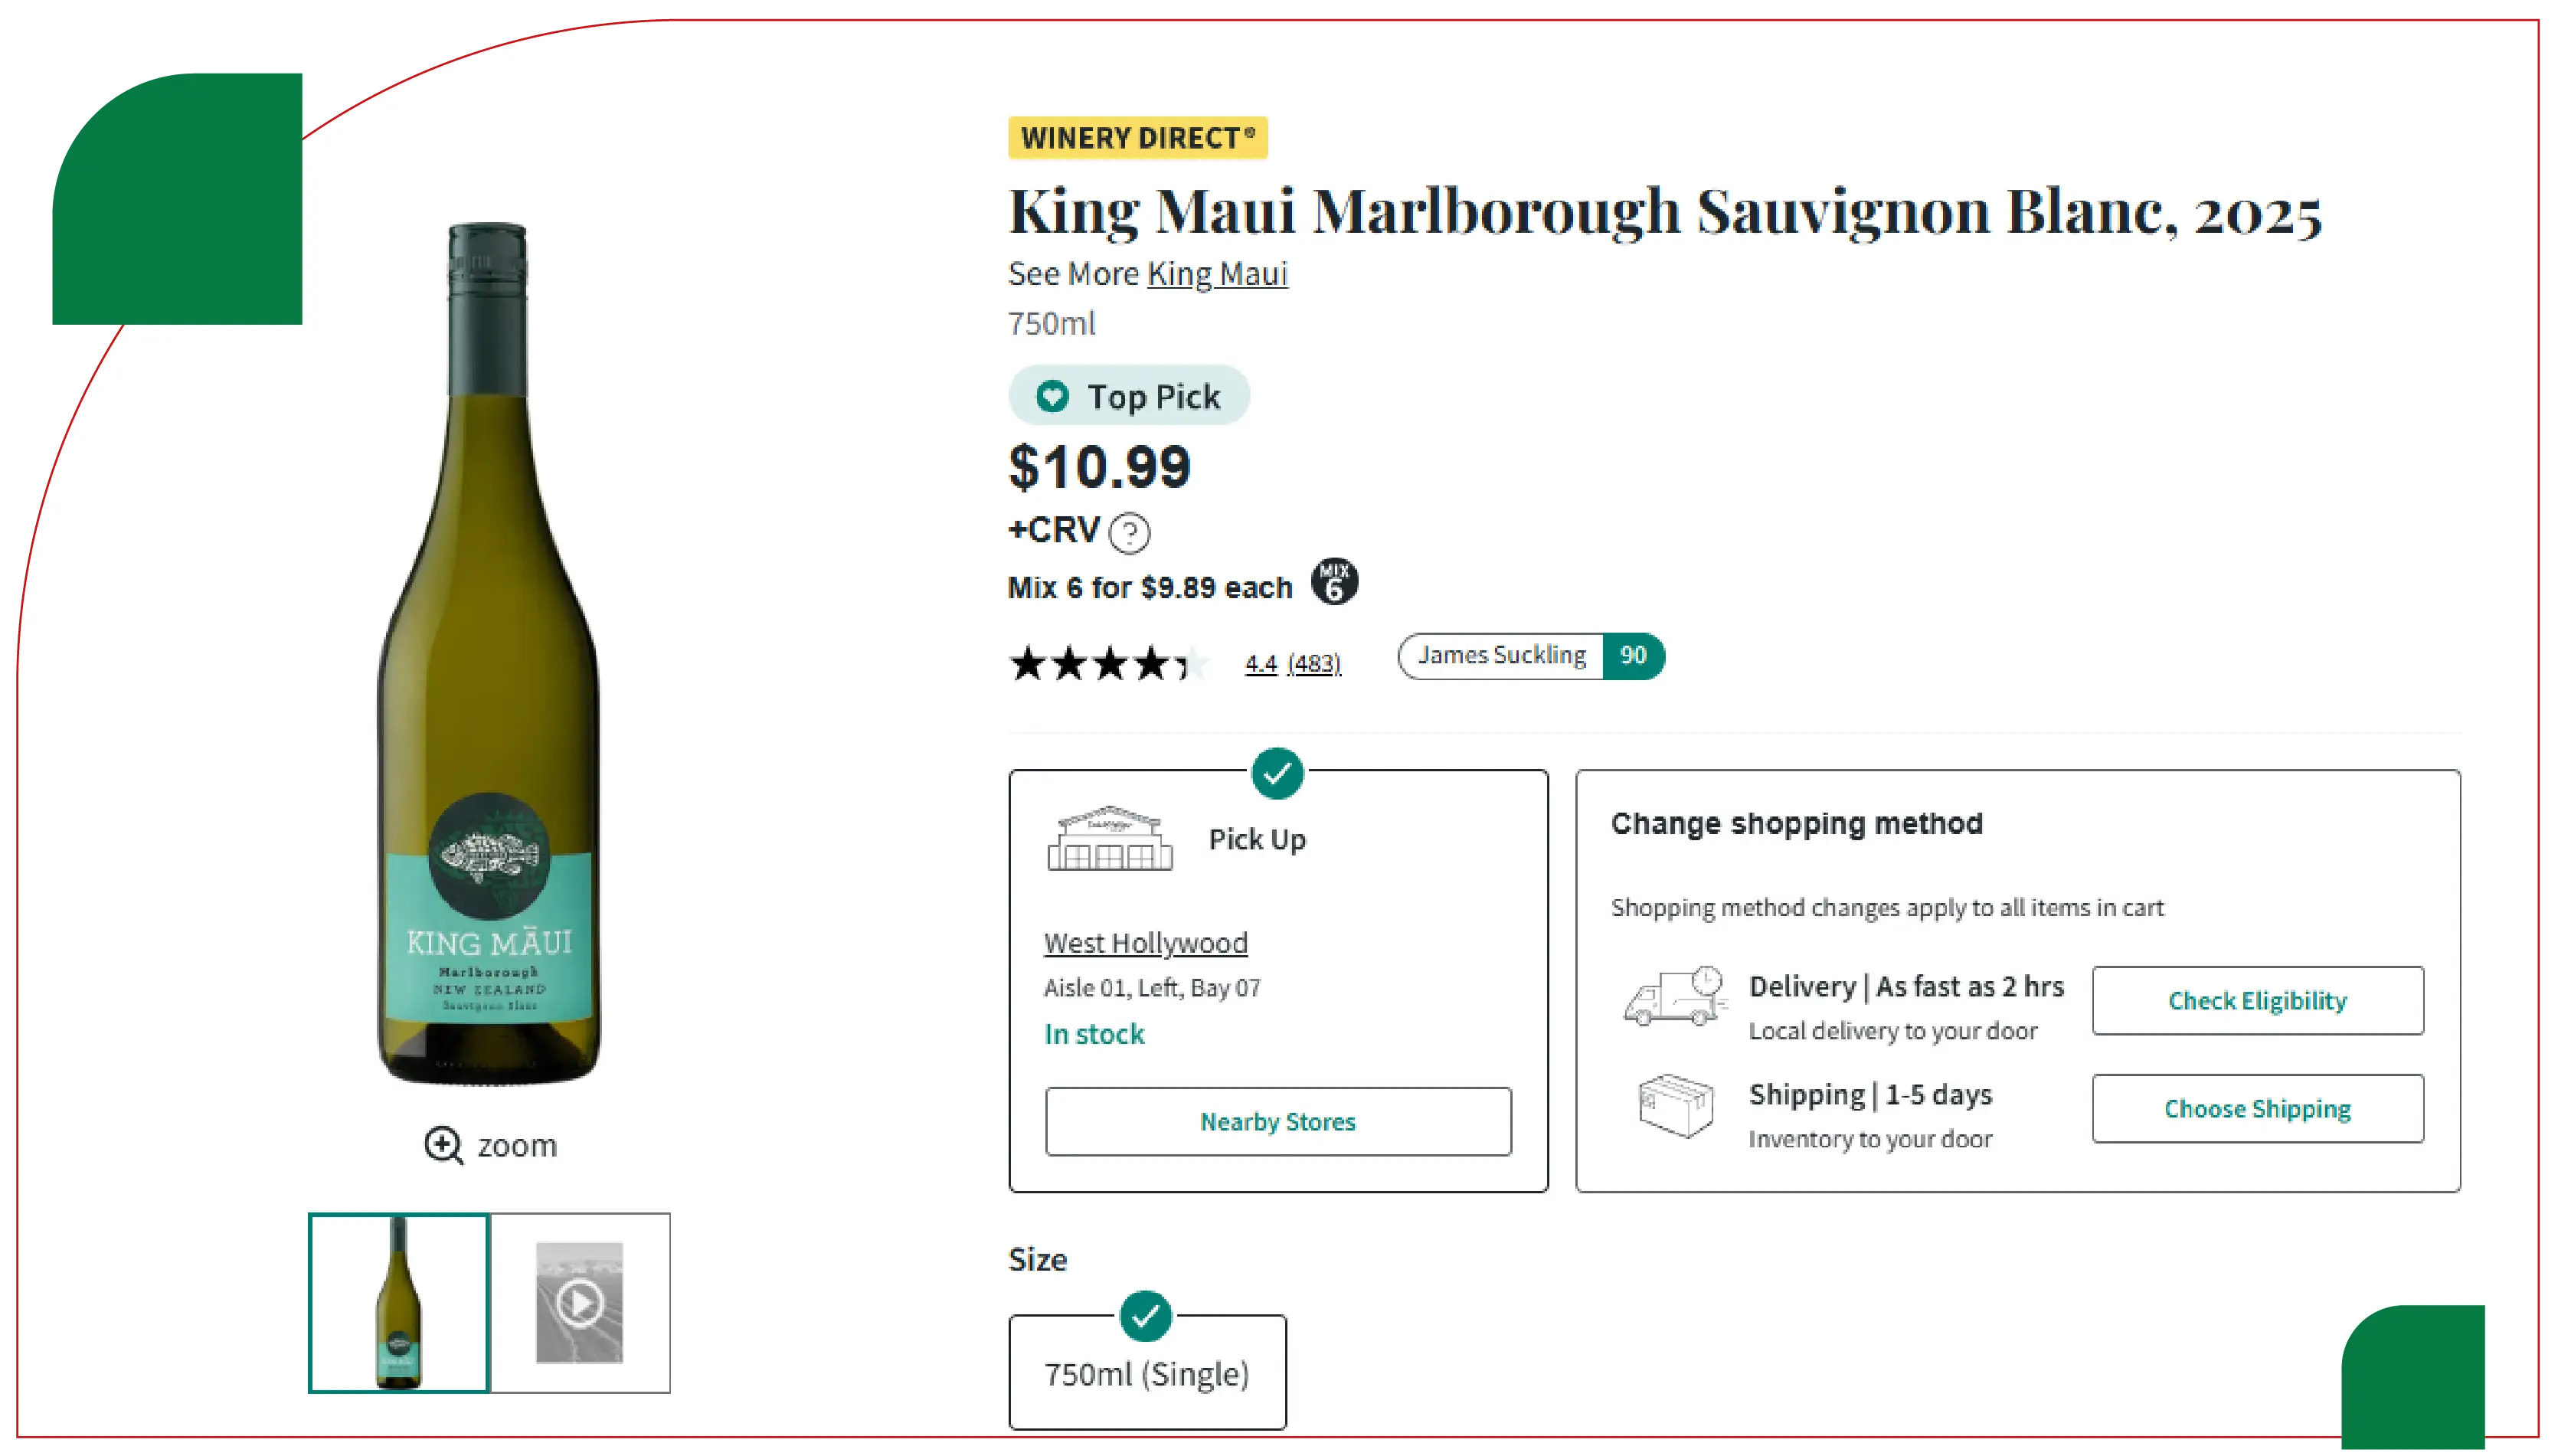Click the Choose Shipping button
Image resolution: width=2558 pixels, height=1456 pixels.
click(x=2257, y=1109)
